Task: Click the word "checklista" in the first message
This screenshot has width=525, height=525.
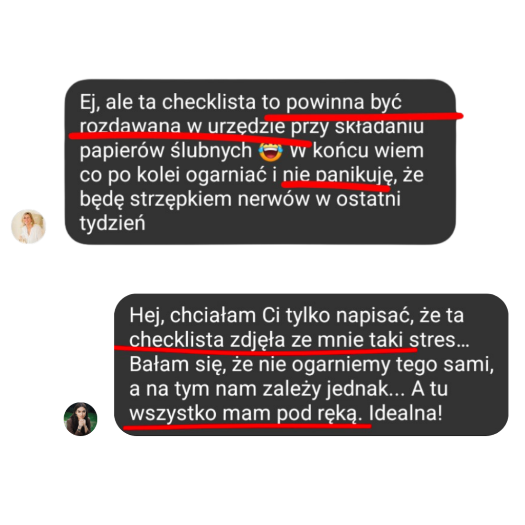Action: pyautogui.click(x=209, y=102)
